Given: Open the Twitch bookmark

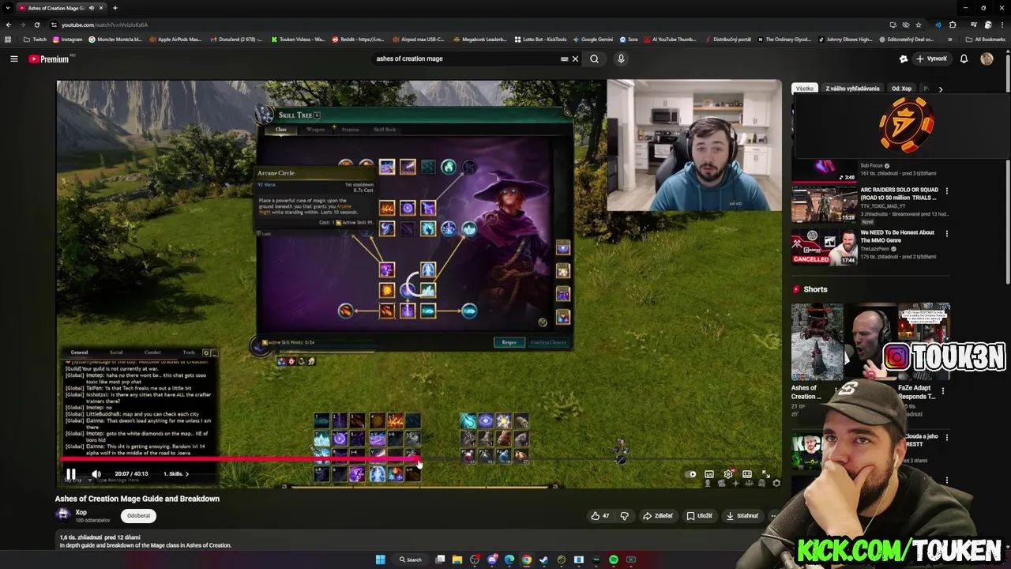Looking at the screenshot, I should tap(35, 39).
